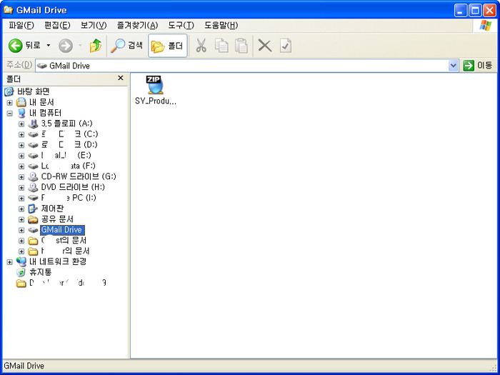The image size is (500, 375).
Task: Select the 제어판 control panel icon
Action: coord(33,209)
